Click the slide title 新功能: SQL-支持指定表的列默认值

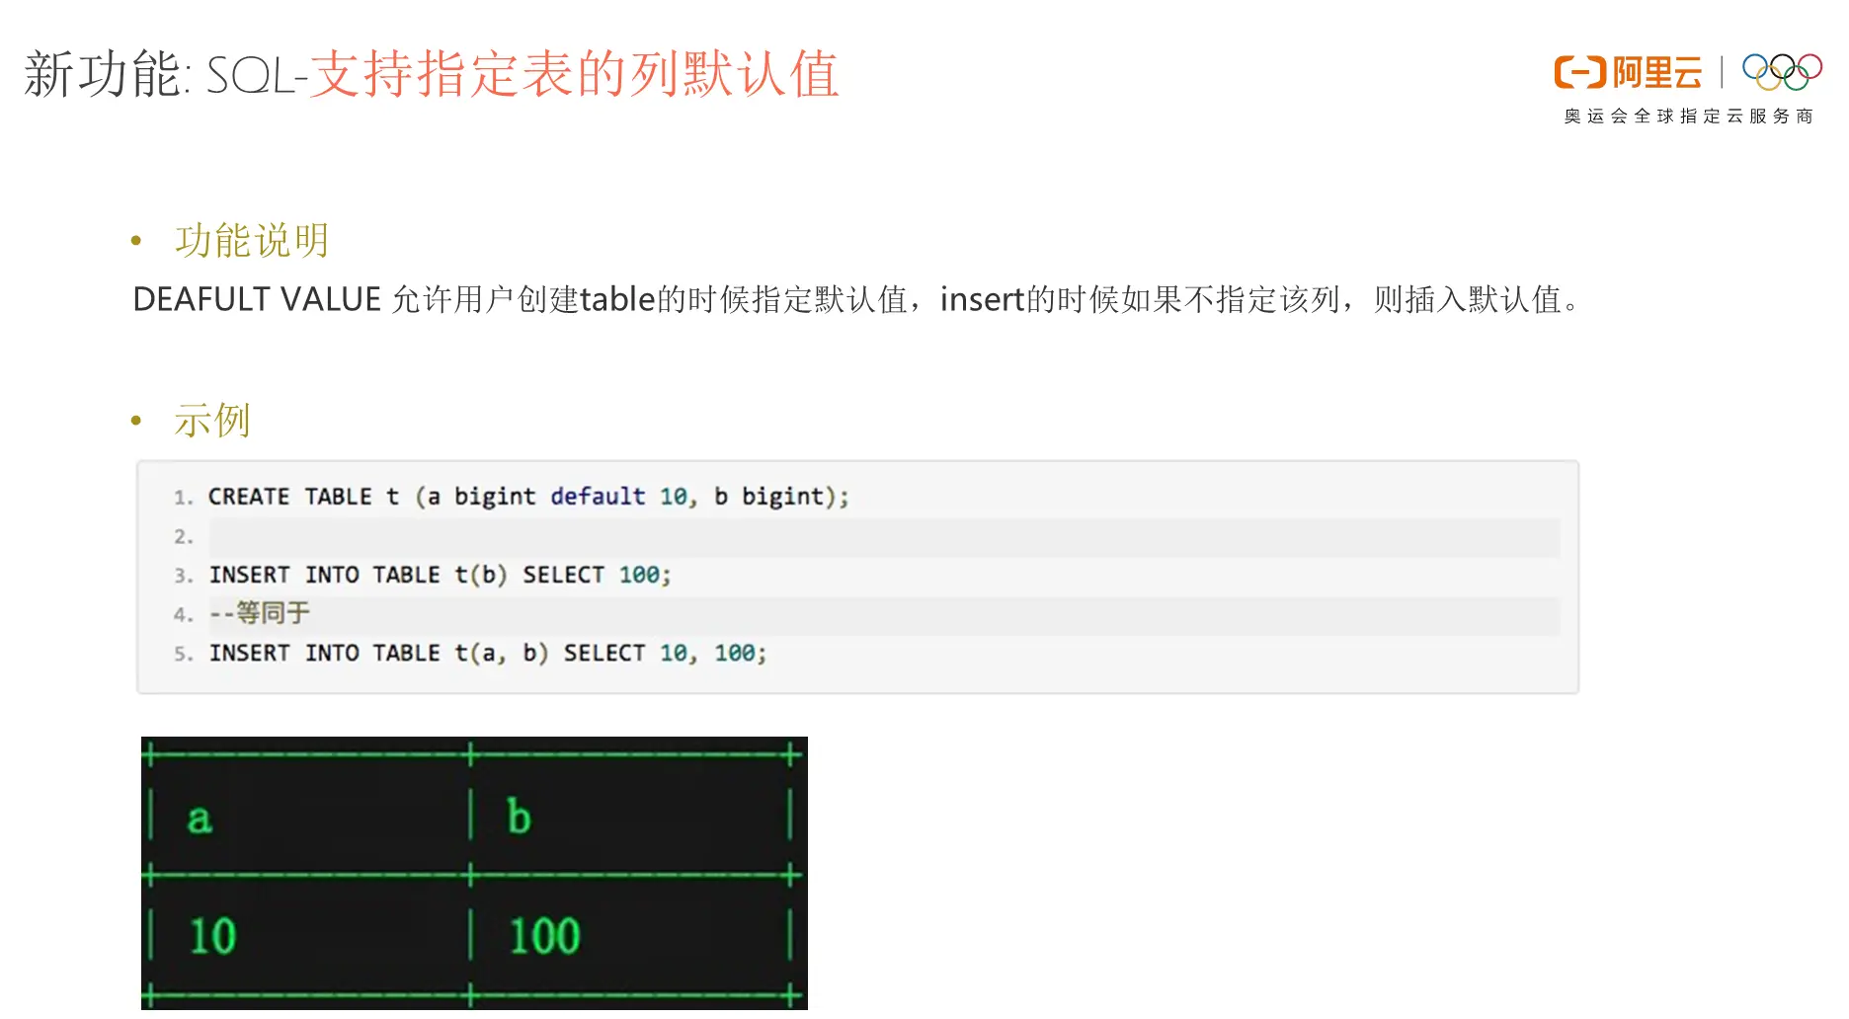click(432, 74)
